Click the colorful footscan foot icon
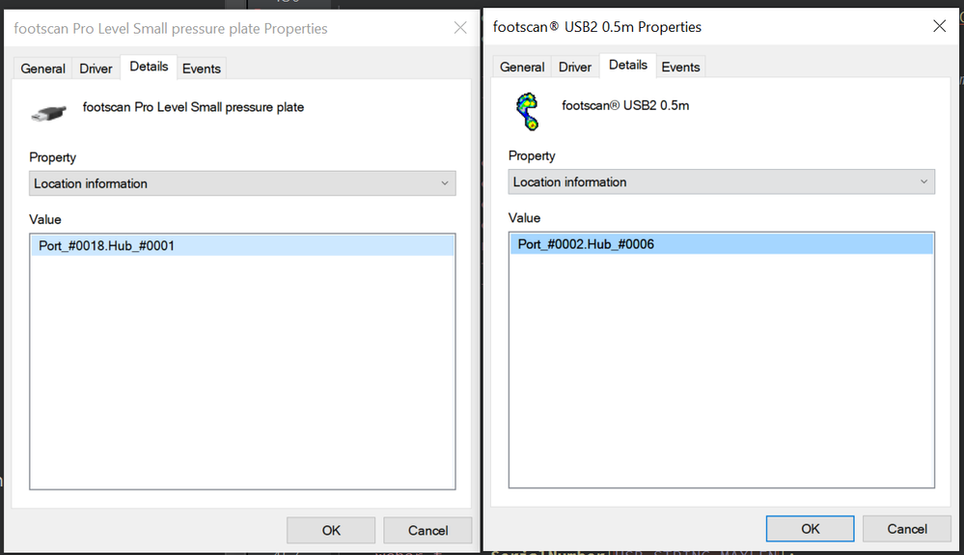 tap(528, 110)
